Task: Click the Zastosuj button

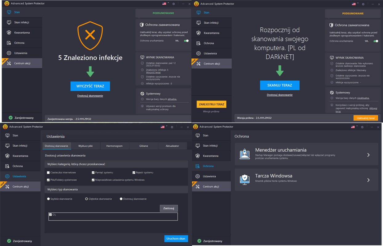Action: coord(169,208)
